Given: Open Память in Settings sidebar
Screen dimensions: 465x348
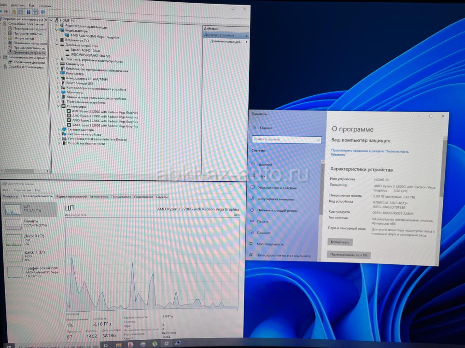Looking at the screenshot, I should coord(263,221).
